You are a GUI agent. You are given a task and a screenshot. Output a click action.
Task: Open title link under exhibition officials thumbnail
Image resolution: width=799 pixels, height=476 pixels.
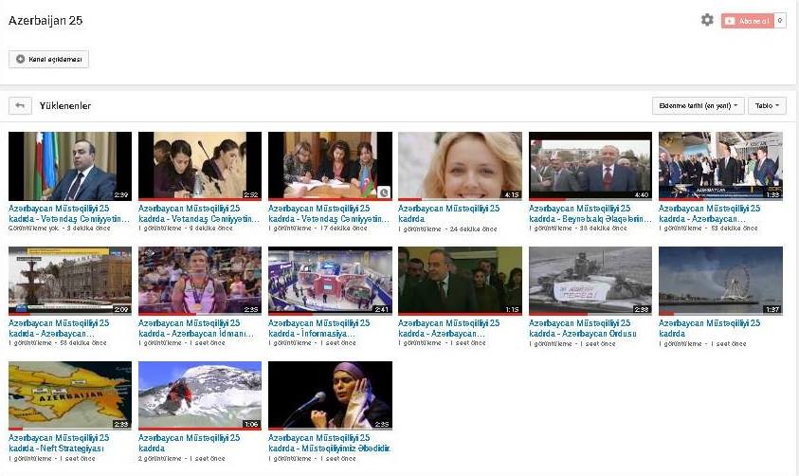point(709,213)
